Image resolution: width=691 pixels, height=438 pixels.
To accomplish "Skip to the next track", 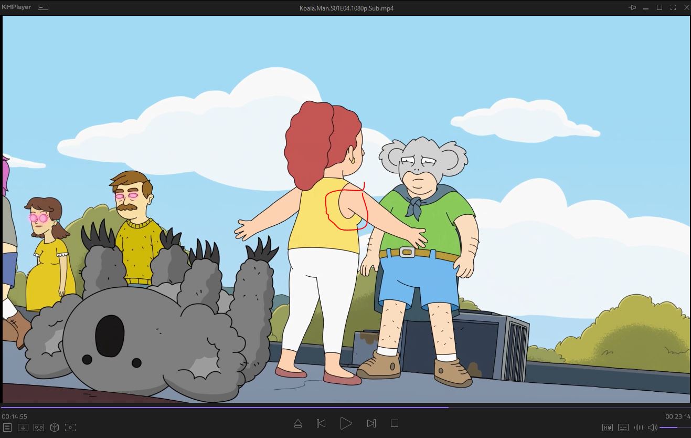I will [x=371, y=423].
